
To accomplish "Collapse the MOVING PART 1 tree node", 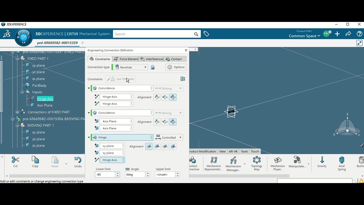I will pyautogui.click(x=17, y=125).
